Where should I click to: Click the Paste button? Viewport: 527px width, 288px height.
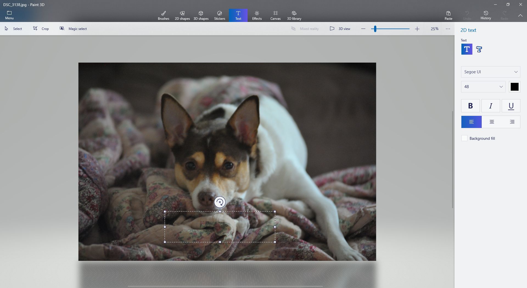[x=448, y=15]
